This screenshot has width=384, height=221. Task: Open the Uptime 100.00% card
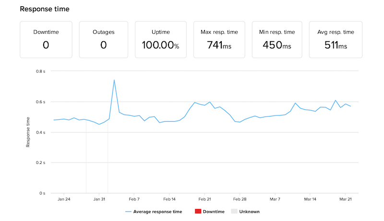pos(161,39)
